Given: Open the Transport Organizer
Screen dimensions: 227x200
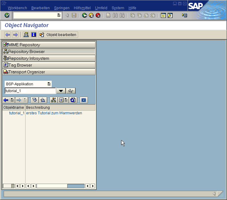Looking at the screenshot, I should 49,72.
